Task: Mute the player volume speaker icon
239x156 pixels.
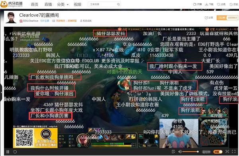Action: [x=180, y=152]
